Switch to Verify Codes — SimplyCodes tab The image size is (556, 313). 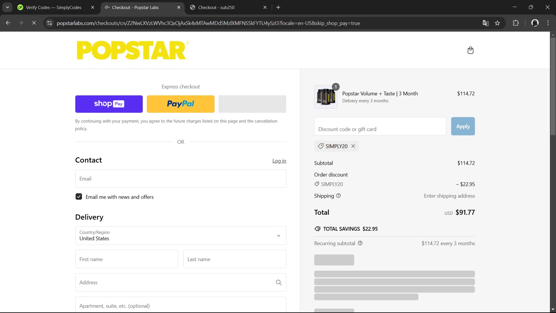click(x=54, y=7)
